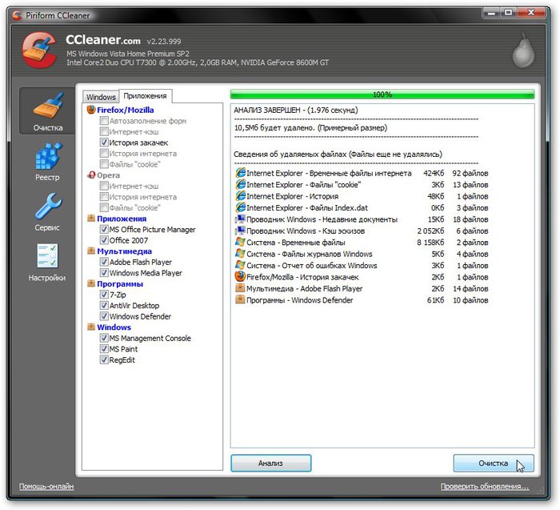This screenshot has height=510, width=560.
Task: Click IE icon beside Файлы Index.dat
Action: [x=240, y=207]
